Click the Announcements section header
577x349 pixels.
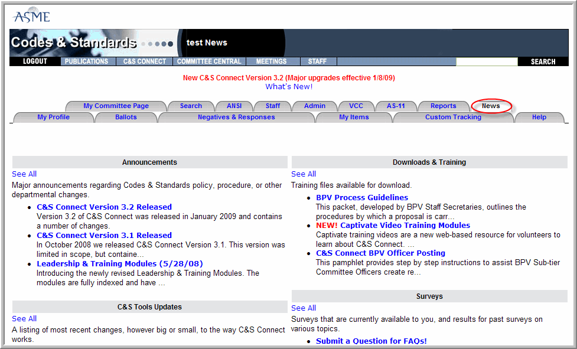150,162
